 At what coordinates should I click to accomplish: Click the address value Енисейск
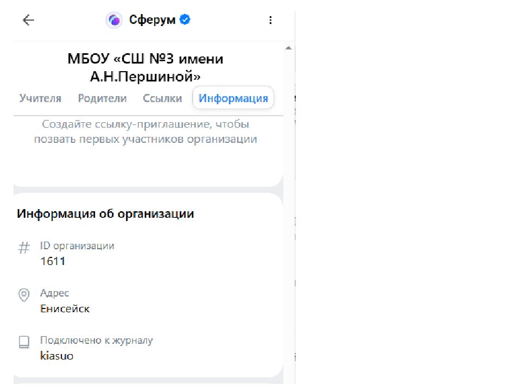(x=65, y=308)
